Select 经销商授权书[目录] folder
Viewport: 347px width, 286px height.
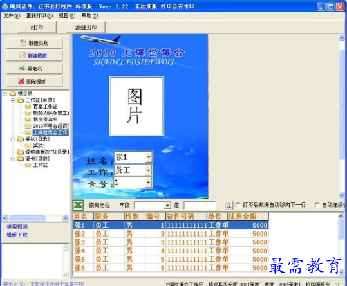tap(47, 152)
